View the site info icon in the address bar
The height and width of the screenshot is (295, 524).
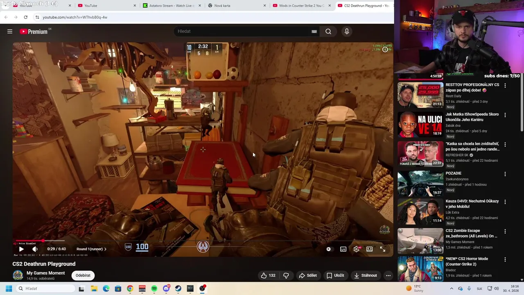(x=37, y=17)
